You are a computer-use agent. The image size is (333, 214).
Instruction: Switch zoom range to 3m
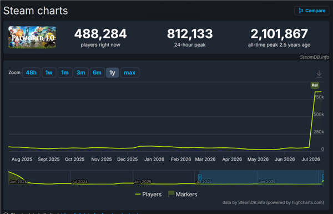[81, 73]
